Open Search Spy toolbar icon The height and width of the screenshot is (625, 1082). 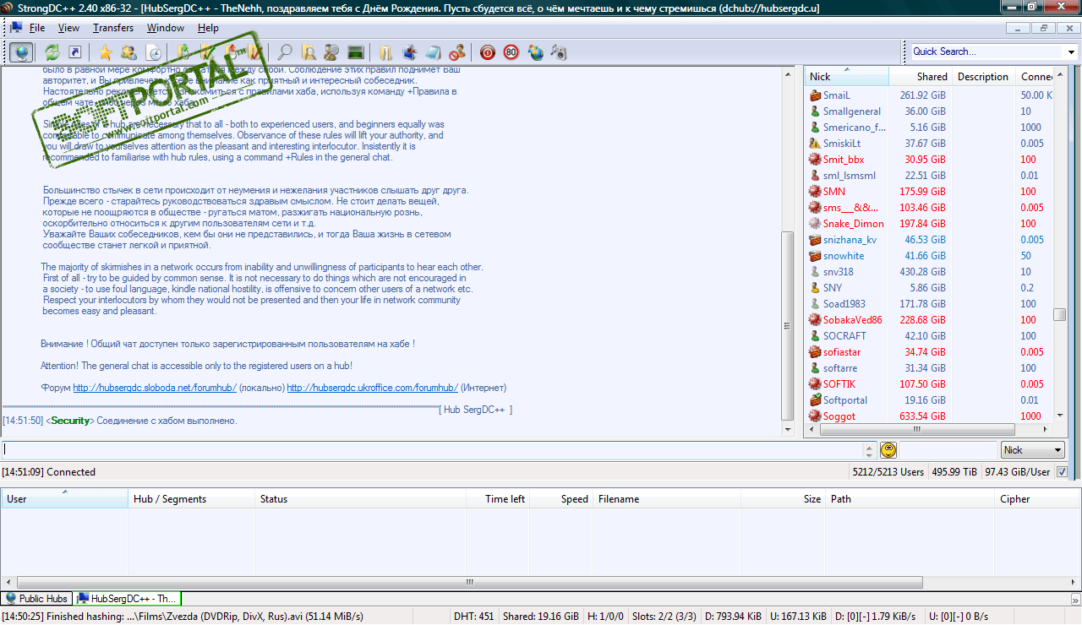point(331,52)
